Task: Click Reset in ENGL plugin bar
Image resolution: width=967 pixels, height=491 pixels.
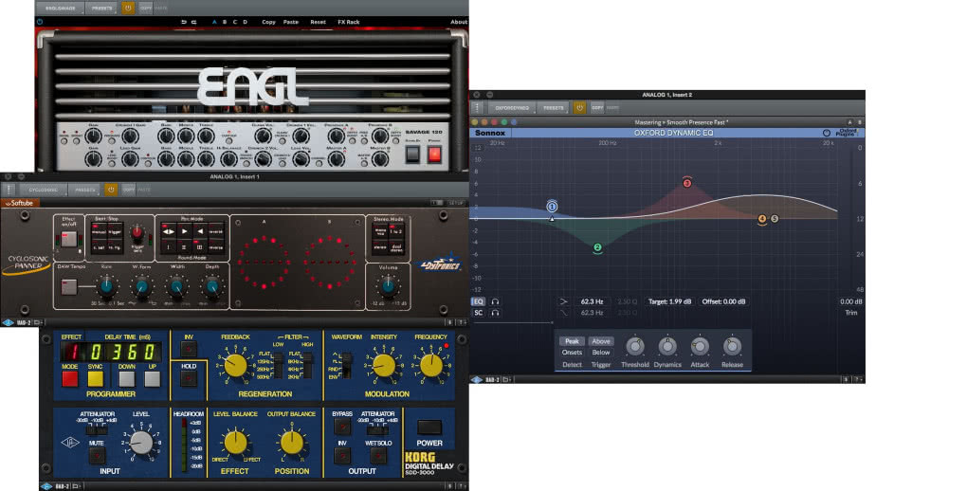Action: (x=319, y=22)
